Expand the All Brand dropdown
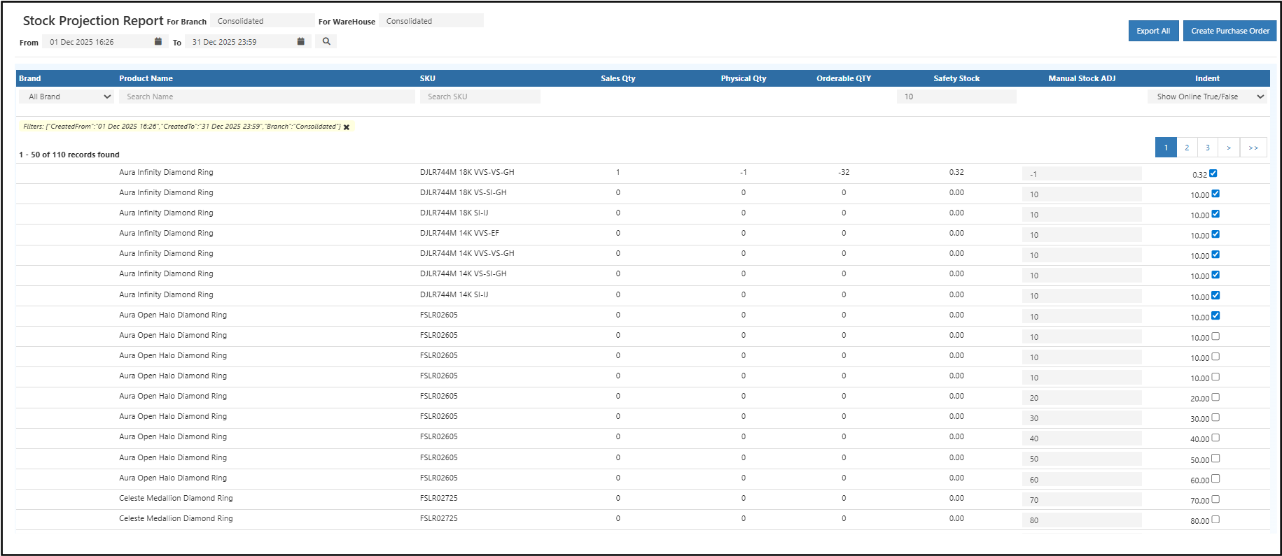Screen dimensions: 1282x556 (x=67, y=97)
